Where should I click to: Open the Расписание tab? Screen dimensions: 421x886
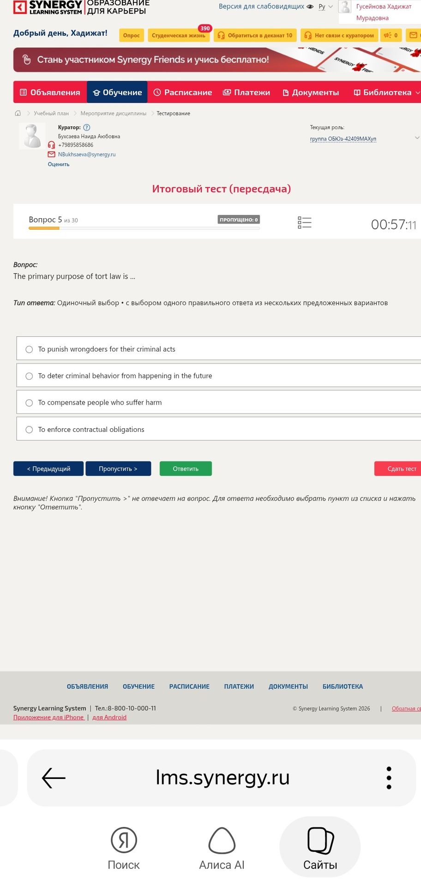(x=183, y=92)
